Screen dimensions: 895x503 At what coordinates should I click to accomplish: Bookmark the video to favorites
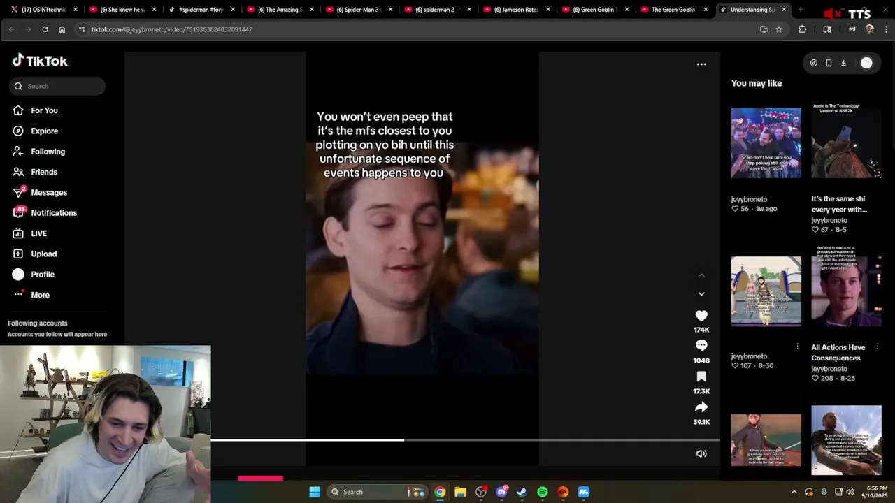(701, 377)
